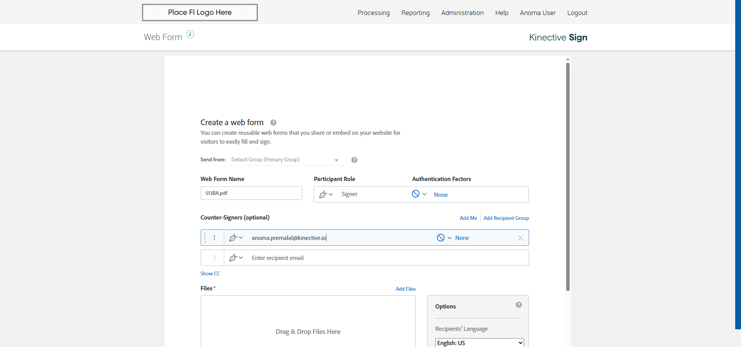Click the Web Form Name input field

point(251,193)
